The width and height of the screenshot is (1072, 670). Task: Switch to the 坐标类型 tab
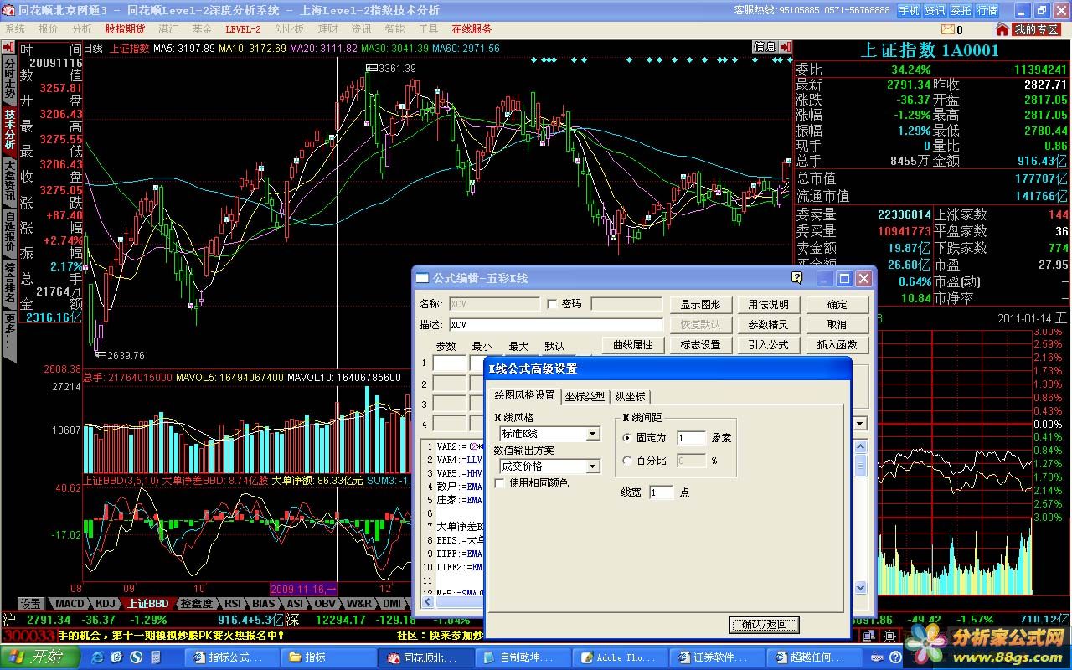(x=585, y=396)
